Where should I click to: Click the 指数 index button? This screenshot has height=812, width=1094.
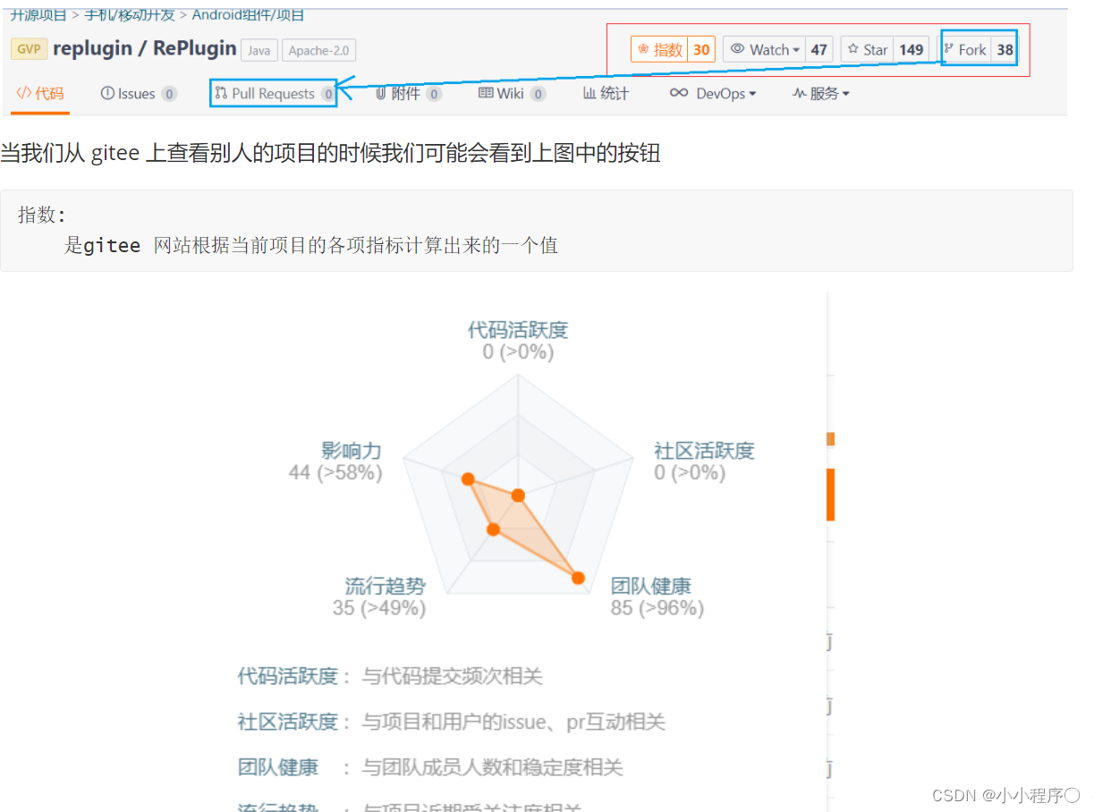click(x=659, y=50)
